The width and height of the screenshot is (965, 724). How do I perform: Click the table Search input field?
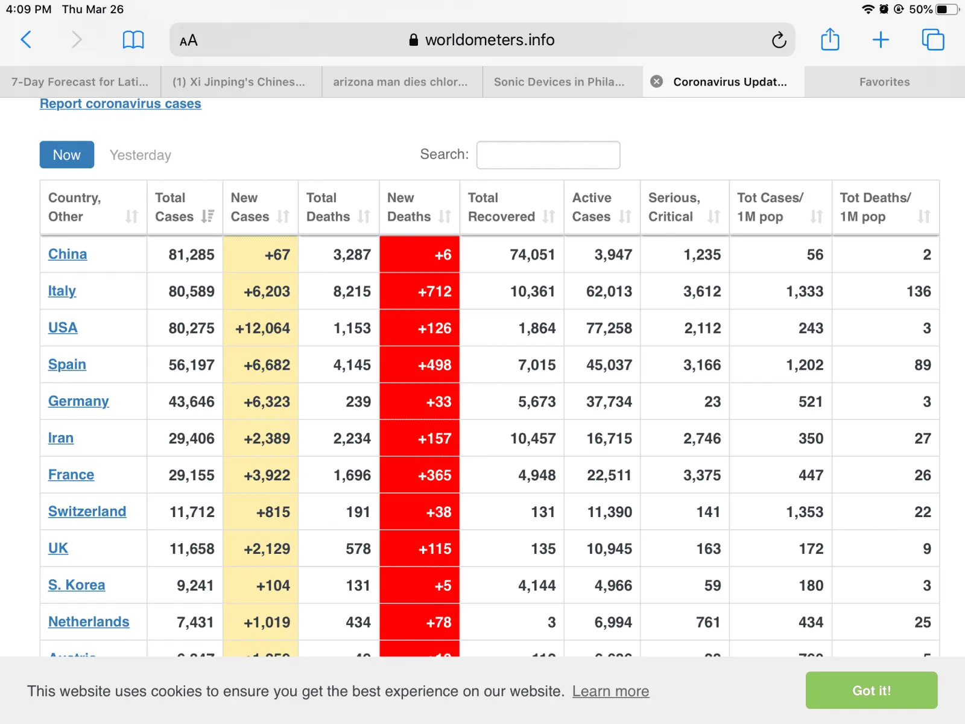click(x=548, y=155)
